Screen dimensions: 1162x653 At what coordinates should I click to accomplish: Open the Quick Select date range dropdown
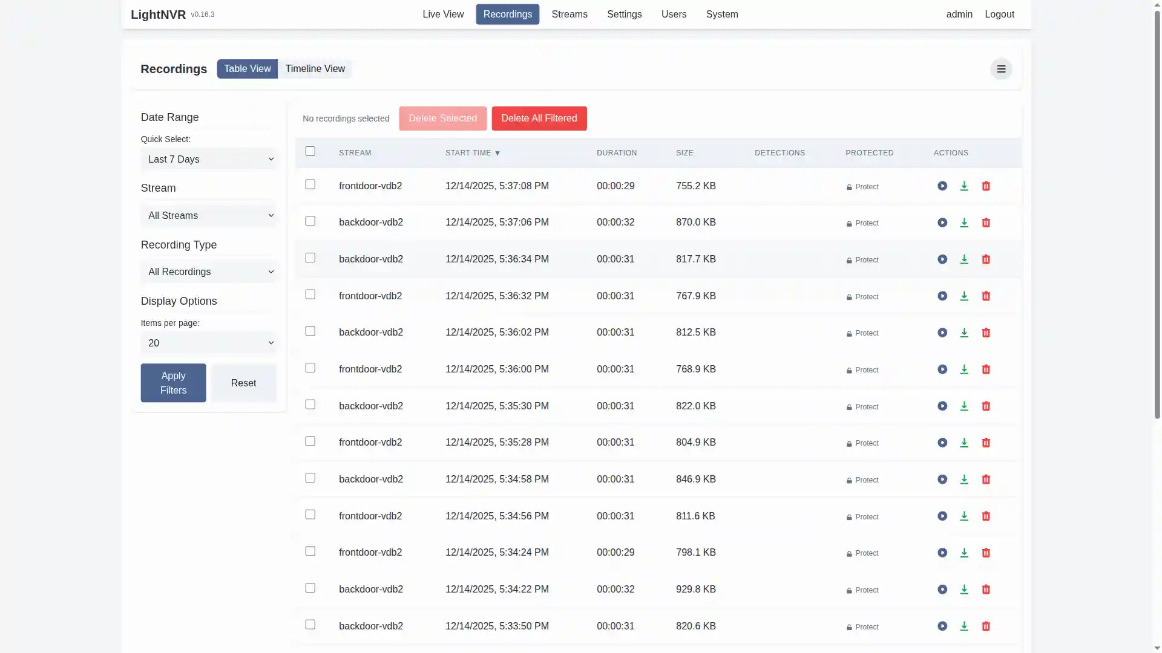coord(209,160)
